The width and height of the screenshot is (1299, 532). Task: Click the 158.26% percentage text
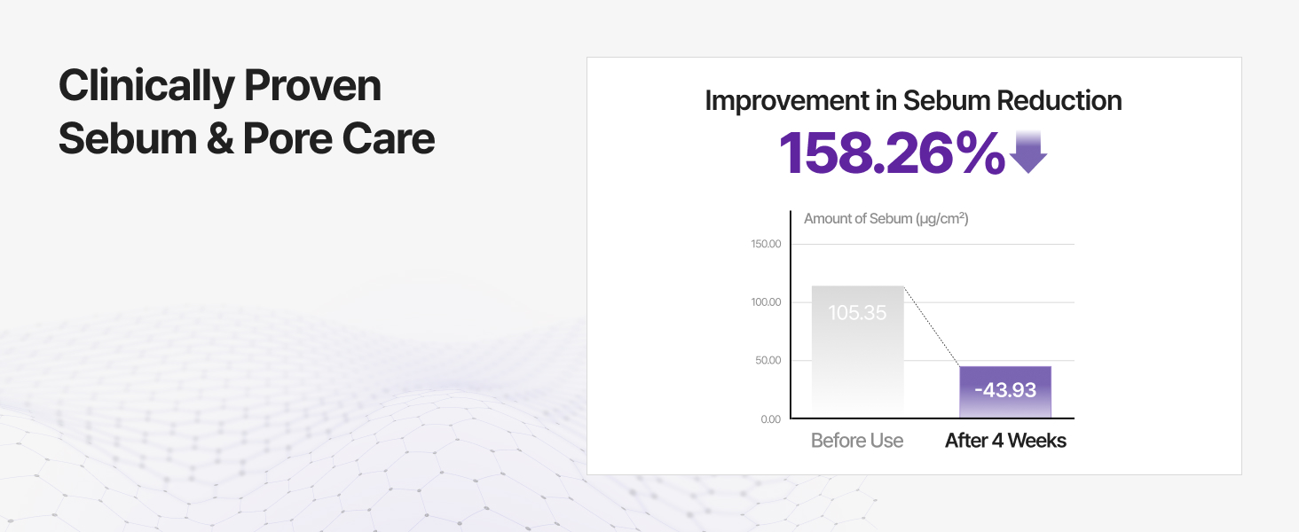pyautogui.click(x=892, y=153)
